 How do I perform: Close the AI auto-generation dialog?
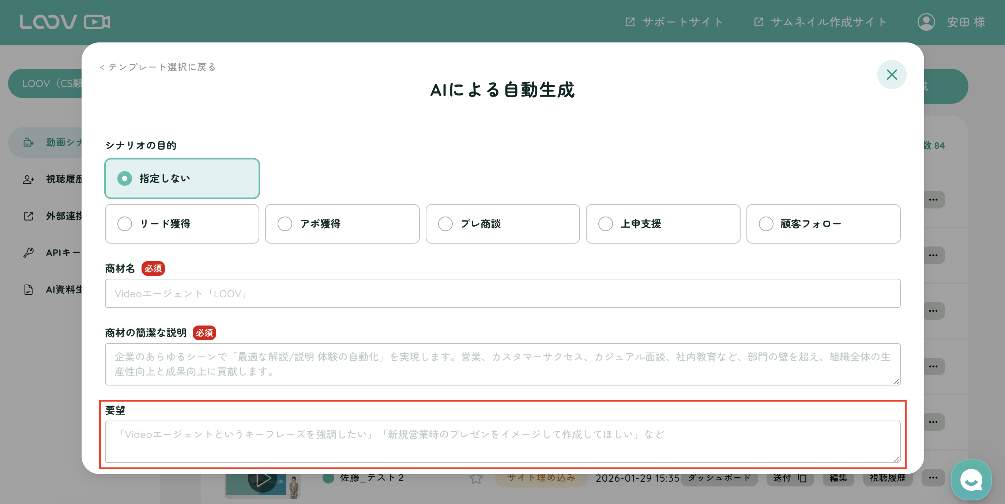[x=892, y=75]
